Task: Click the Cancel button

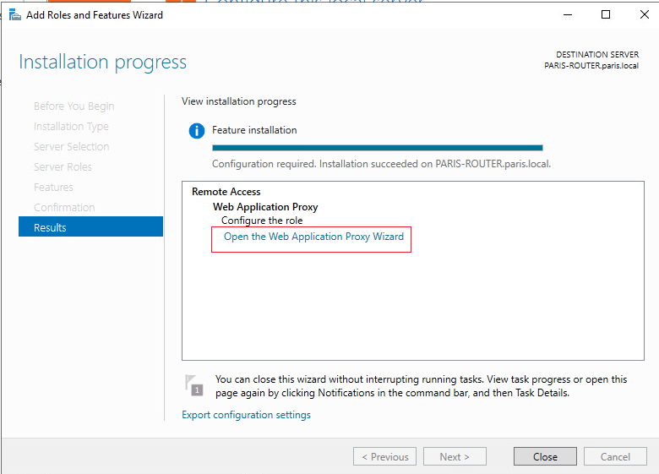Action: coord(615,456)
